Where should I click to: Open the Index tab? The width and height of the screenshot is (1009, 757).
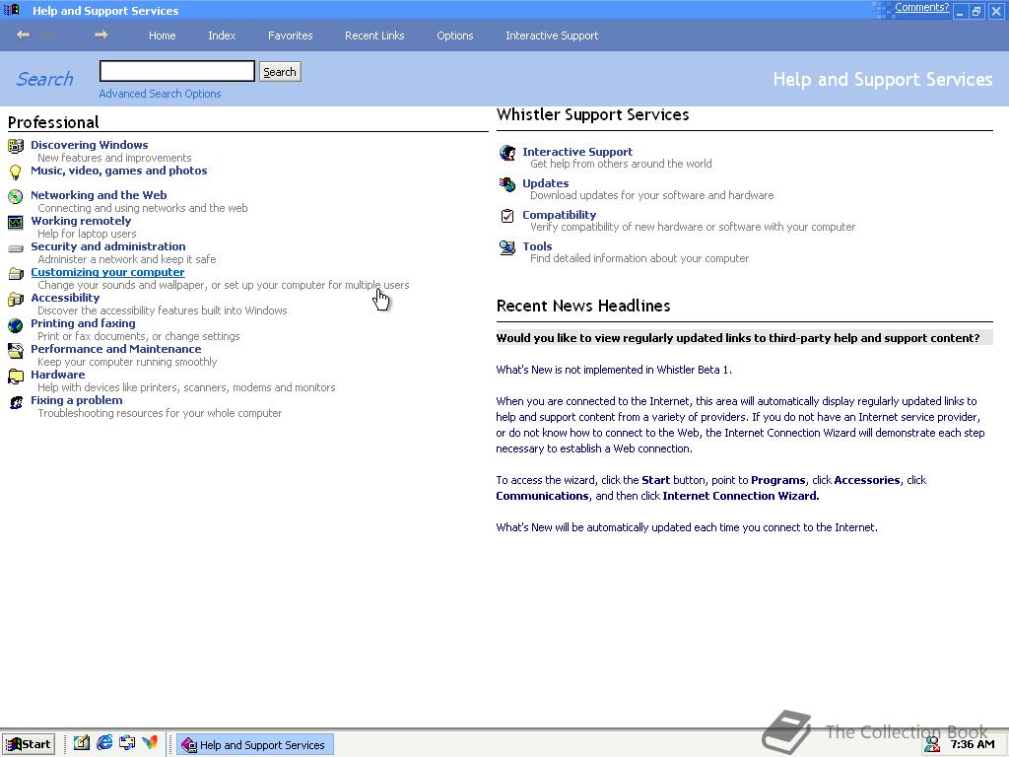click(222, 35)
